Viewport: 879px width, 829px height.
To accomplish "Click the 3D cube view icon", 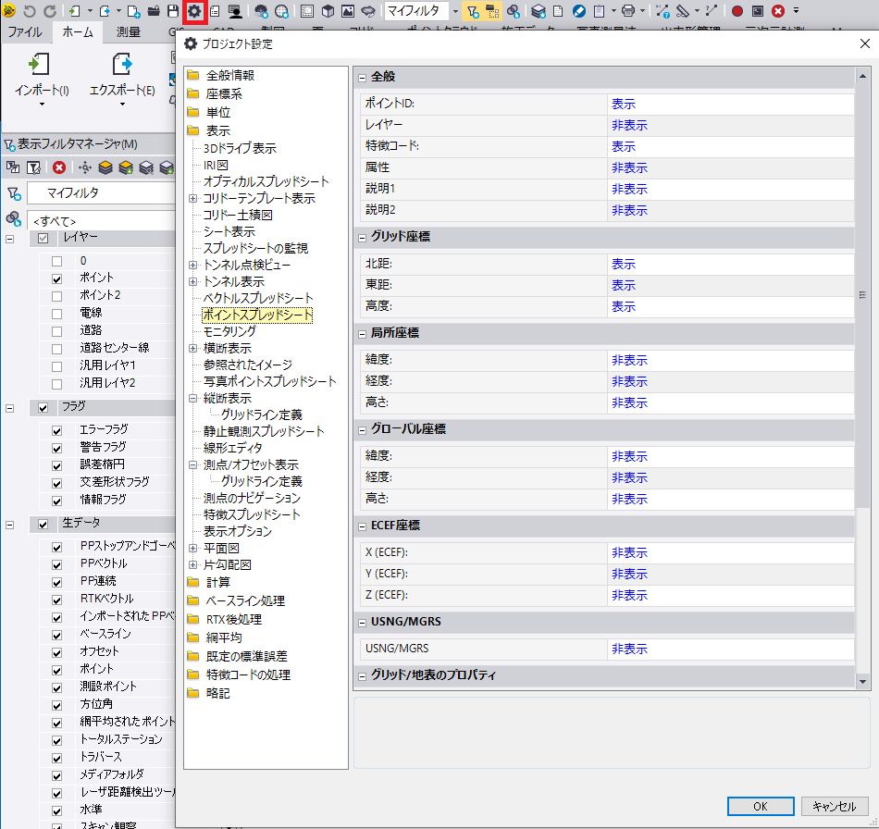I will [x=328, y=11].
